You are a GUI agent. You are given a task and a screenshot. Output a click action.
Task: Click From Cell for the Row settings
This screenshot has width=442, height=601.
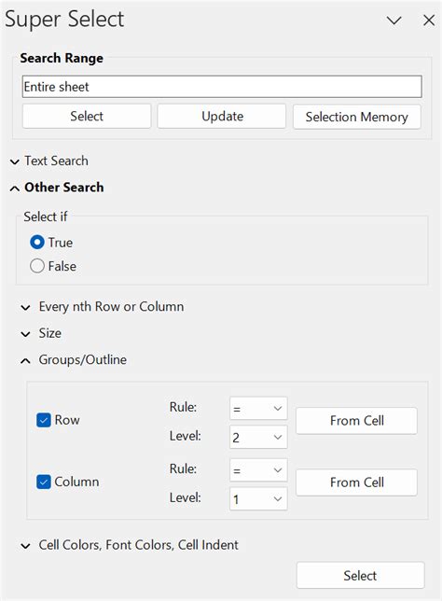click(356, 421)
